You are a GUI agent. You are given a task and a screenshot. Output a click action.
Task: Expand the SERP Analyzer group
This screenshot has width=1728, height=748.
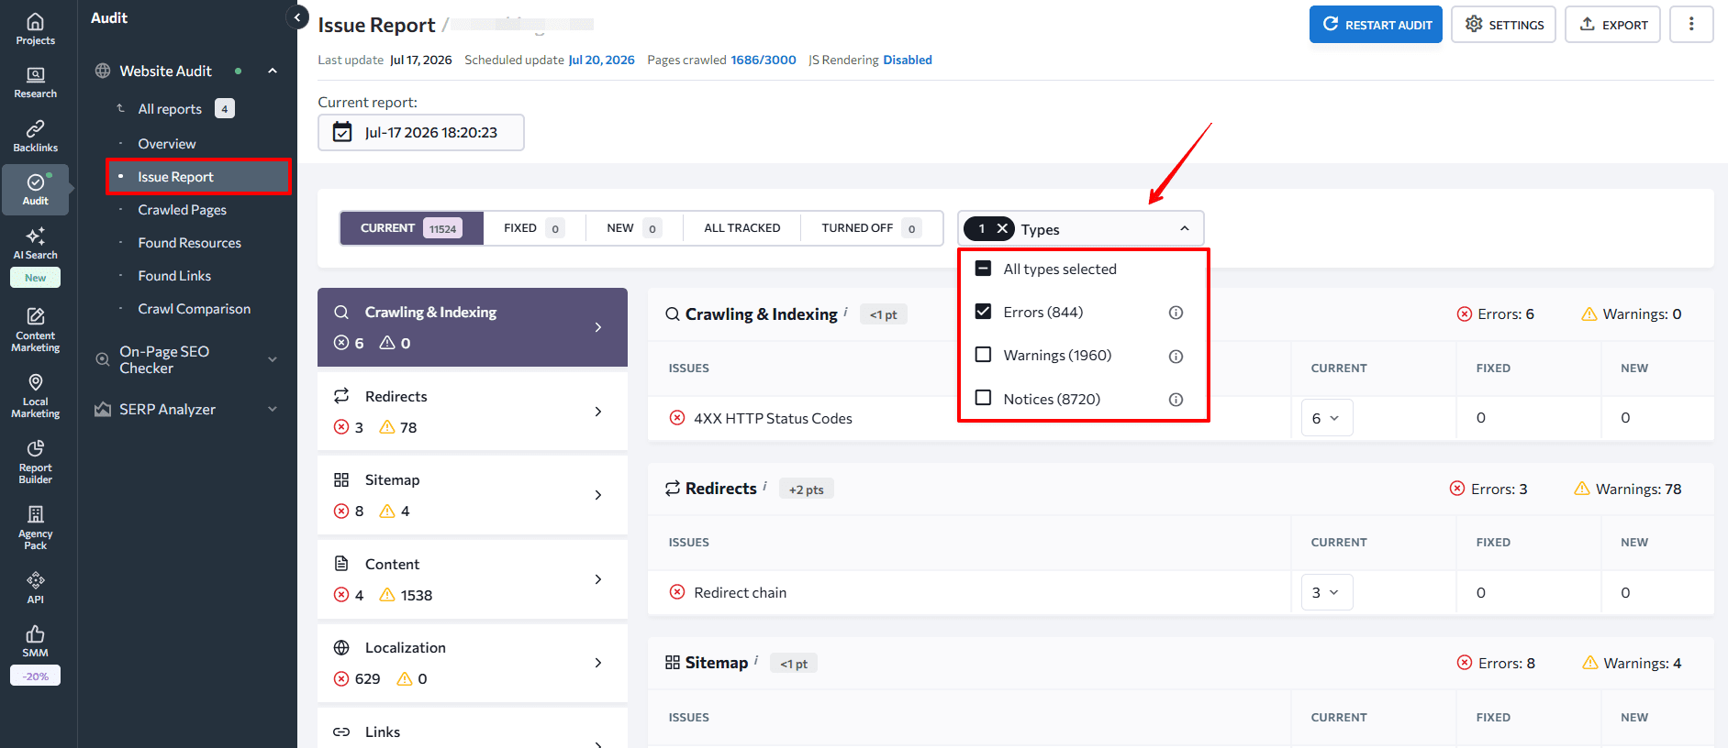pos(273,409)
